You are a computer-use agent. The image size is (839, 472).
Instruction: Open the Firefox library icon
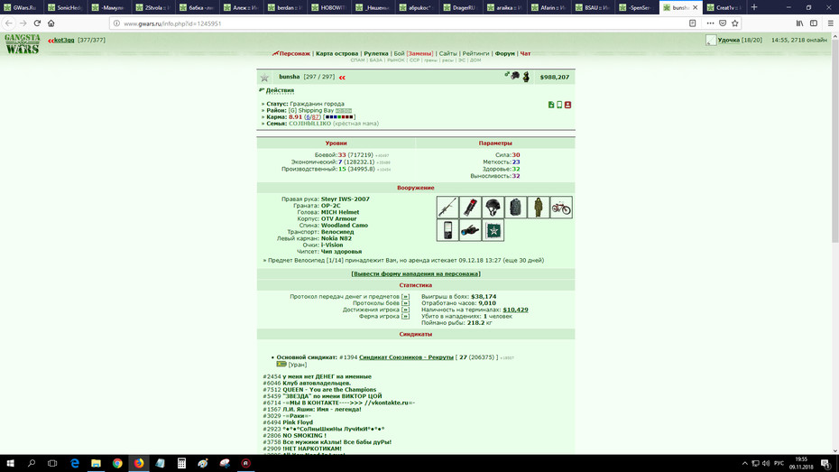point(799,23)
